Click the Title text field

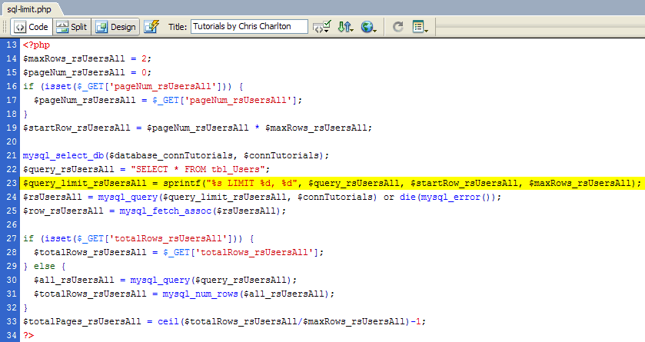(249, 27)
